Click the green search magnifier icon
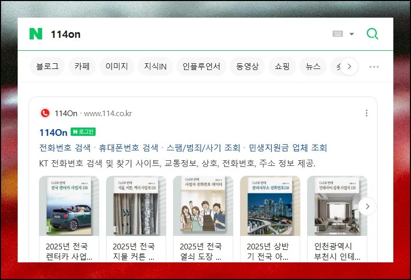This screenshot has height=280, width=411. coord(372,34)
